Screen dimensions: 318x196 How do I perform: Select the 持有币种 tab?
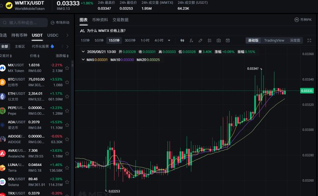19,35
